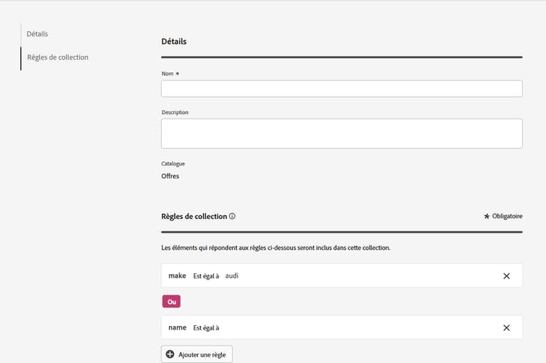Toggle the "Ou" logical operator badge
546x363 pixels.
click(x=171, y=301)
